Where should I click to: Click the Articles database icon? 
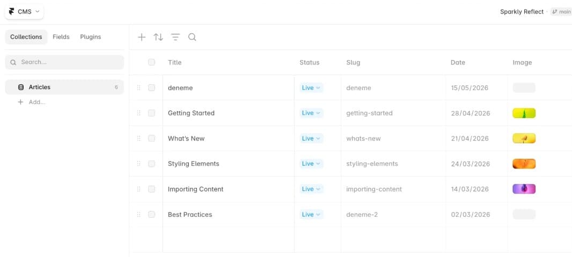[x=21, y=87]
